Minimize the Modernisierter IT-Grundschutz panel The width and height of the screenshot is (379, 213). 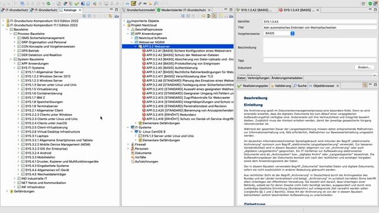[226, 9]
